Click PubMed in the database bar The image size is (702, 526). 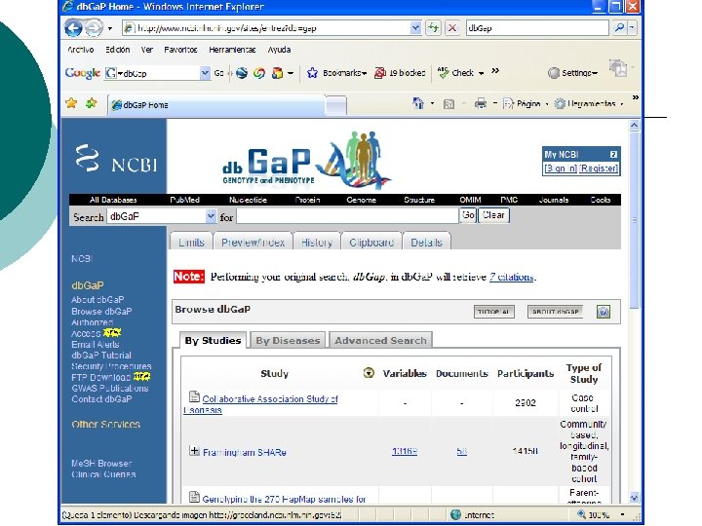(184, 200)
